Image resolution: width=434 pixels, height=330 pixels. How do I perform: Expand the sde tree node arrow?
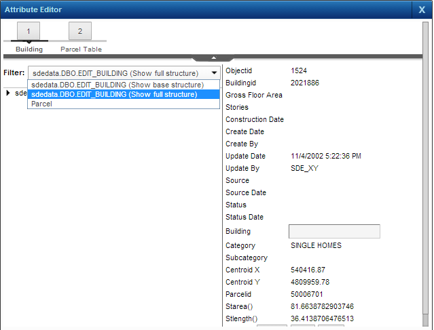point(7,93)
